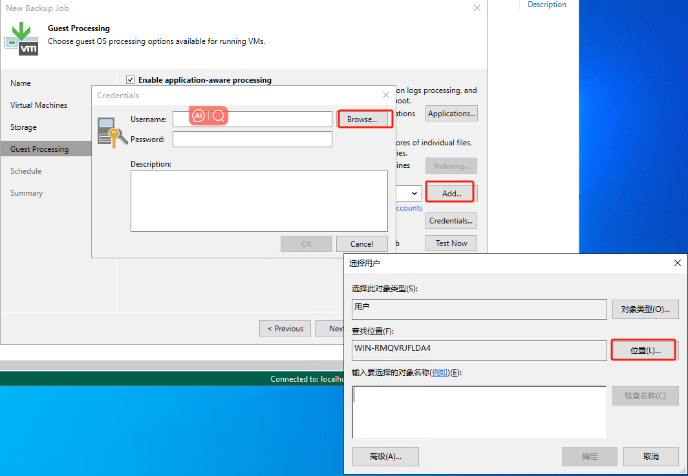Open the Credentials manager button
The width and height of the screenshot is (688, 476).
[451, 220]
